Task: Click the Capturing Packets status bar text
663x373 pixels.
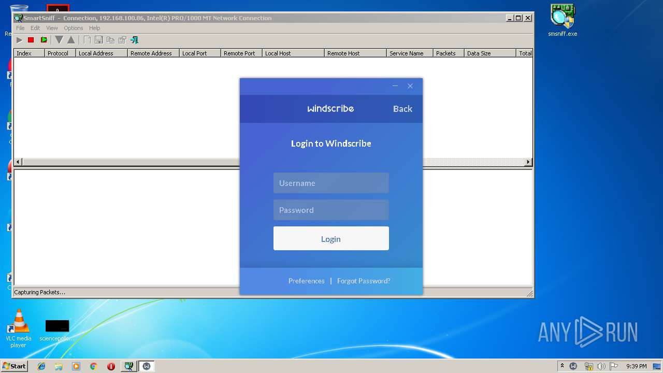Action: tap(39, 292)
